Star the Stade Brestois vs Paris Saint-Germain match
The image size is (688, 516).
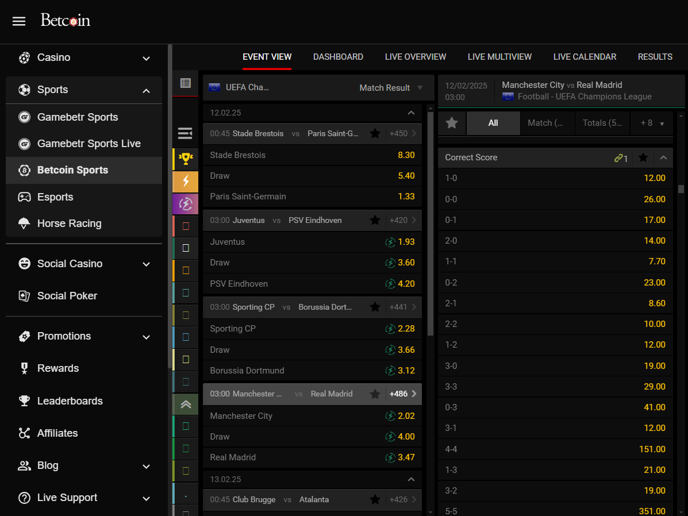pos(375,133)
